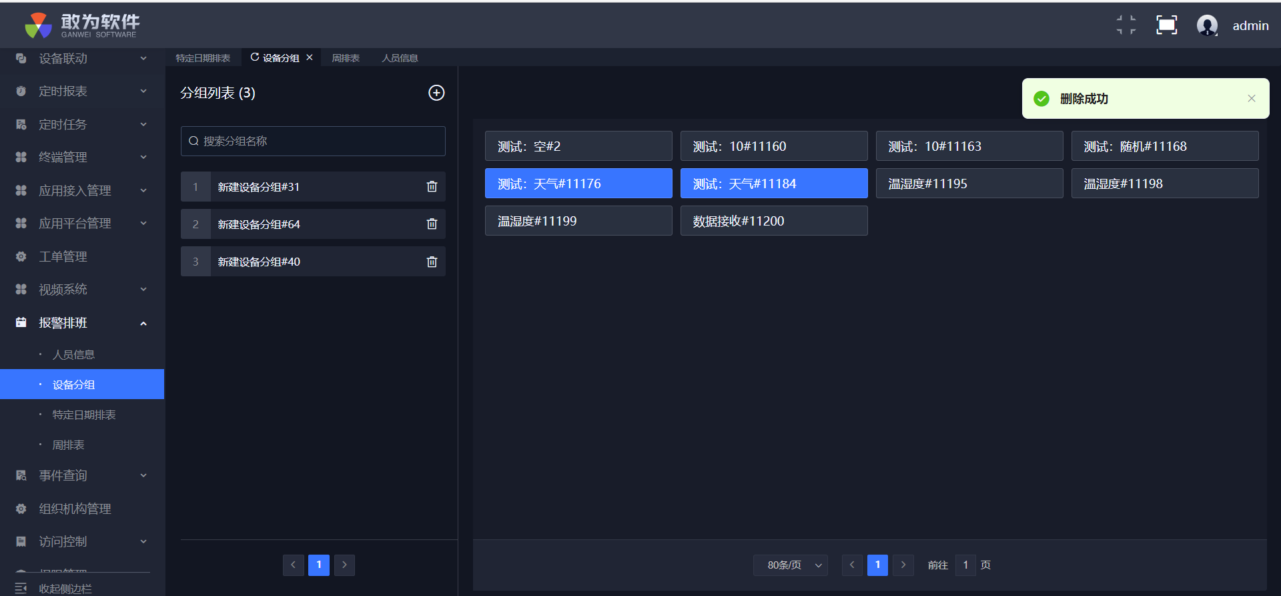
Task: Click the exit-fullscreen shrink icon
Action: pos(1126,25)
